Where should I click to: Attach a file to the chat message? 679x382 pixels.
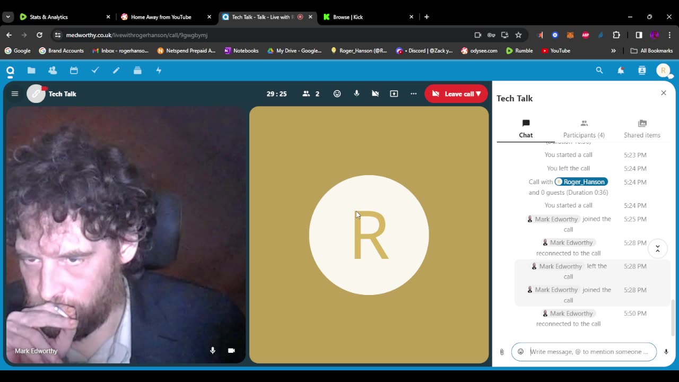[502, 352]
